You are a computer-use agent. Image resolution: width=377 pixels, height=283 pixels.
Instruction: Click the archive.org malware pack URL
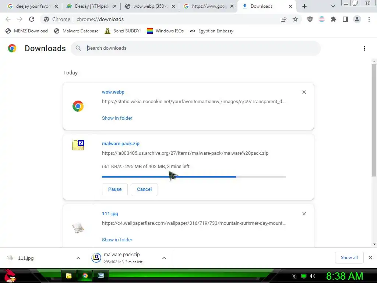tap(185, 153)
